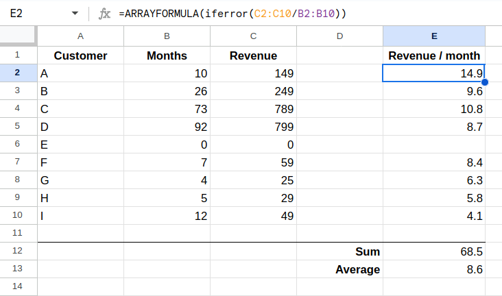Click Revenue per month value 5.8
This screenshot has width=502, height=296.
pos(434,198)
